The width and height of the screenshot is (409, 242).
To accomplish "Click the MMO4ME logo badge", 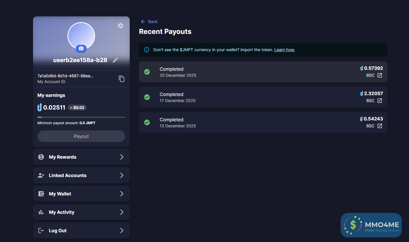I will [x=371, y=225].
